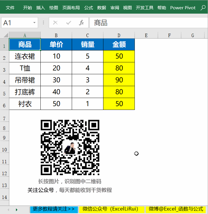Select the unit price cell 10
Viewport: 208px width, 214px height.
coord(56,56)
